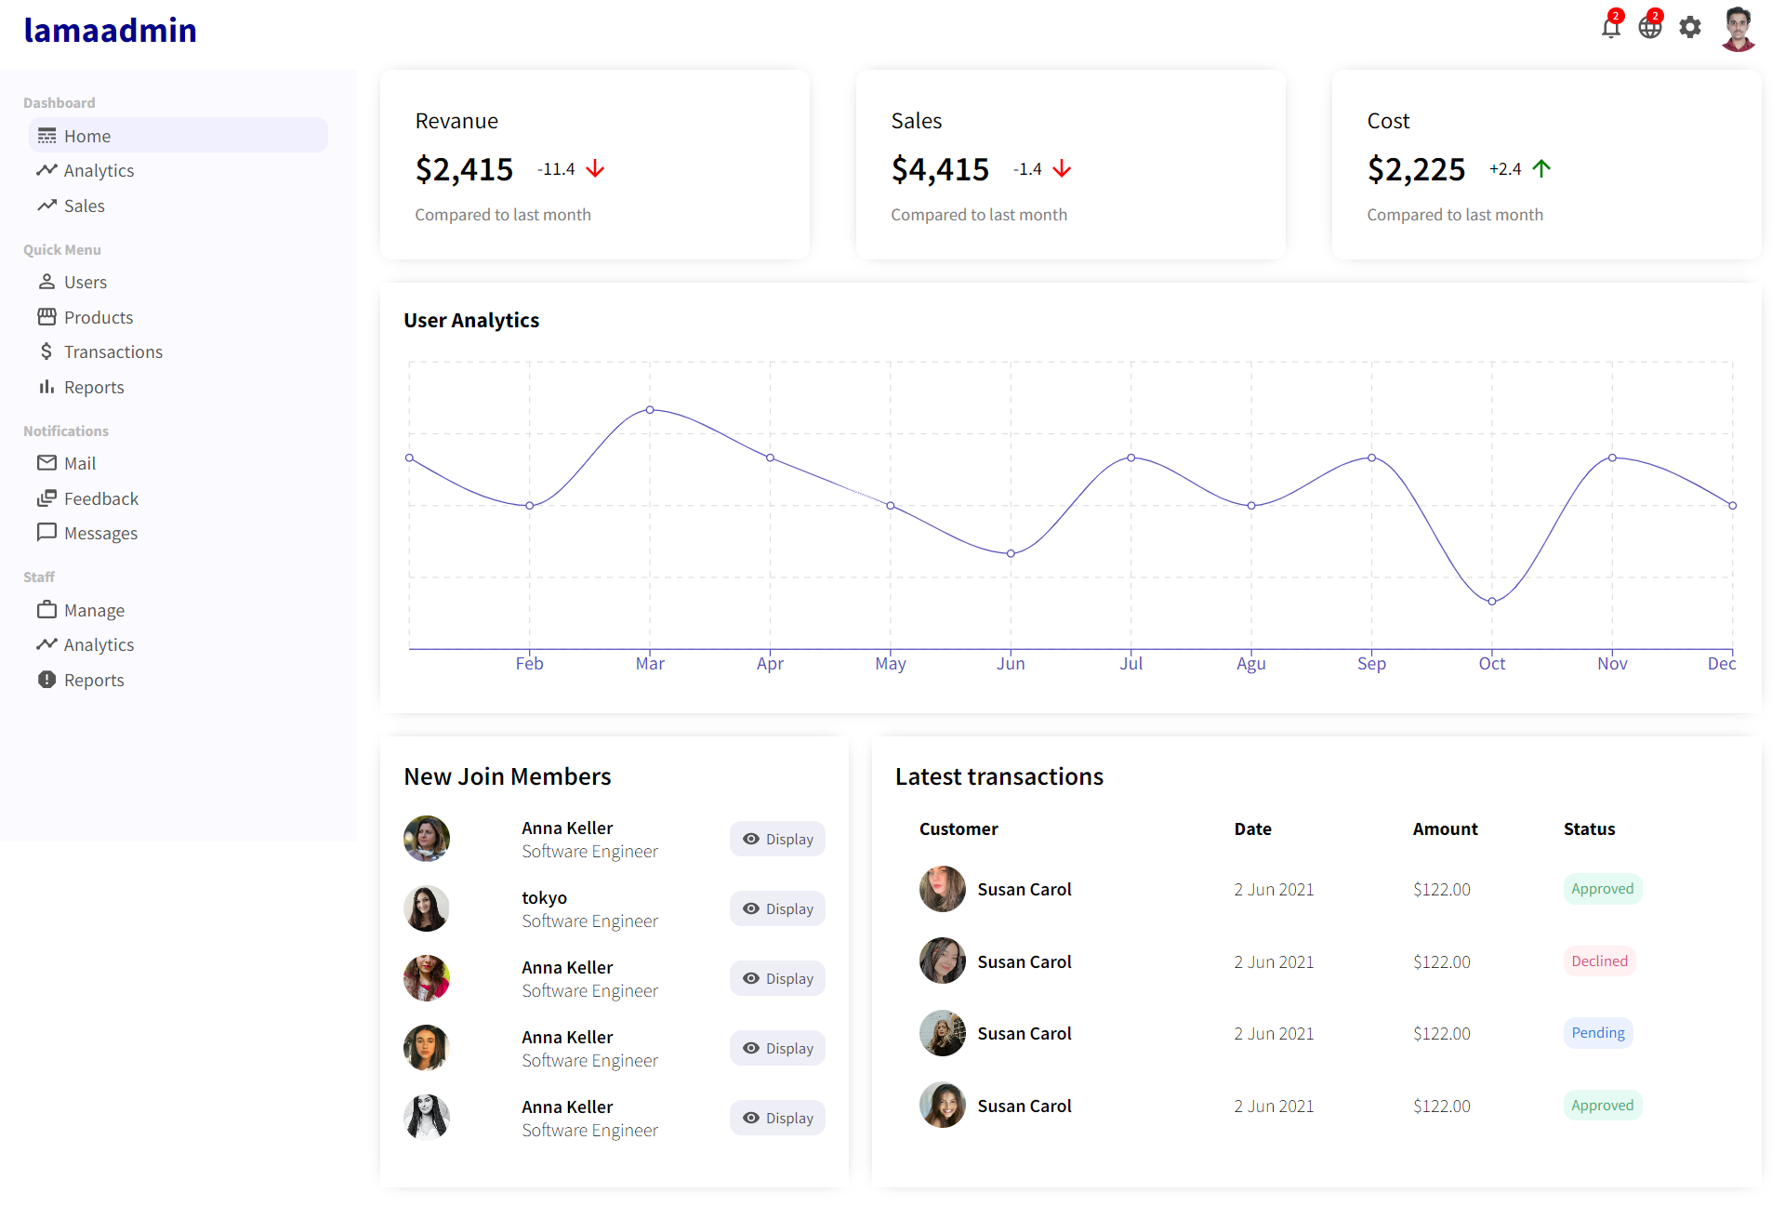This screenshot has width=1785, height=1206.
Task: Click the $4,415 sales value
Action: tap(940, 169)
